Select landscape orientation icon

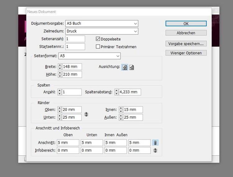click(132, 67)
